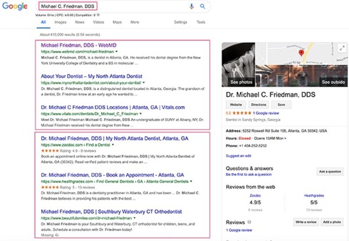Image resolution: width=349 pixels, height=241 pixels.
Task: Click the five-star rating in the knowledge panel
Action: pos(242,113)
